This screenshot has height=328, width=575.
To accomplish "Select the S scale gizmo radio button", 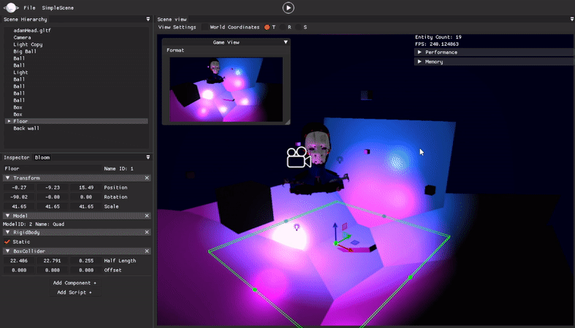I will (298, 28).
